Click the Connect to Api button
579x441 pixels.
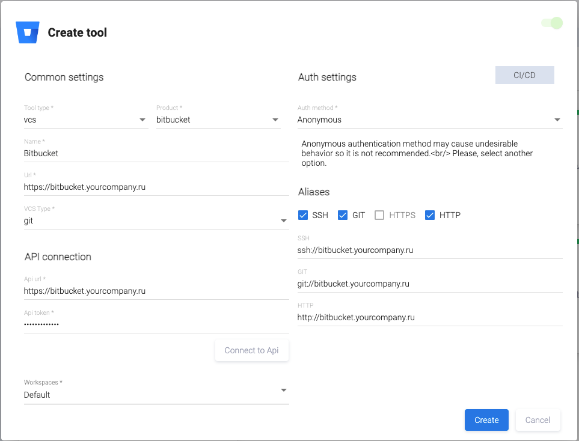[x=251, y=350]
